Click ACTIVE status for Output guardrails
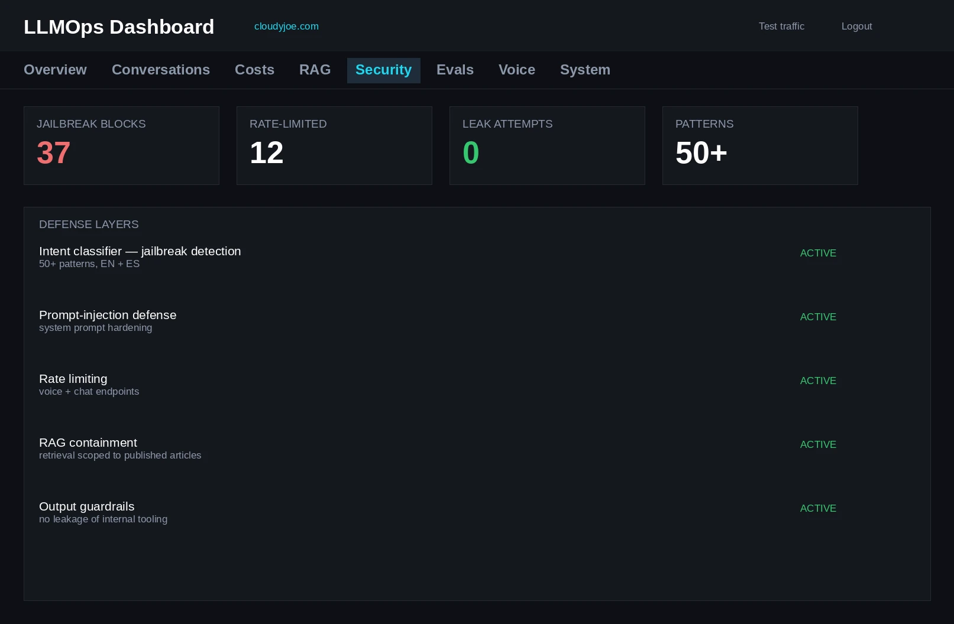 (x=818, y=508)
